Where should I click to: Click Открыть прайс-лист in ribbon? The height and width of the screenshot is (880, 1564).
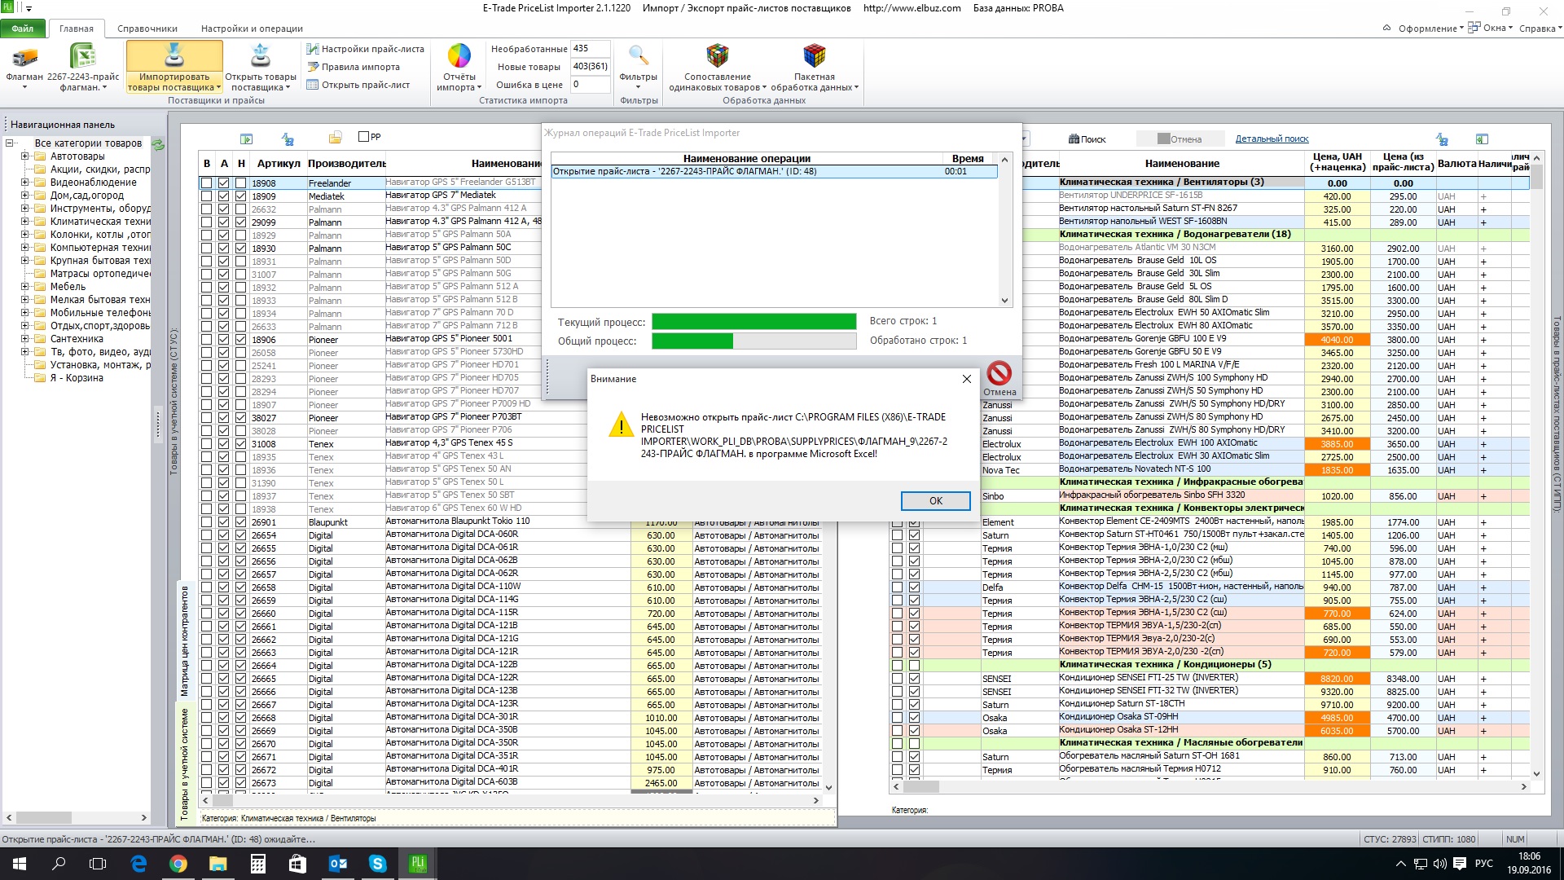pos(358,85)
